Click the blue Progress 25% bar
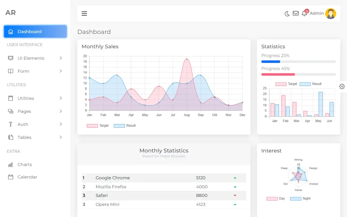Screen dimensions: 347x217 [x=271, y=62]
